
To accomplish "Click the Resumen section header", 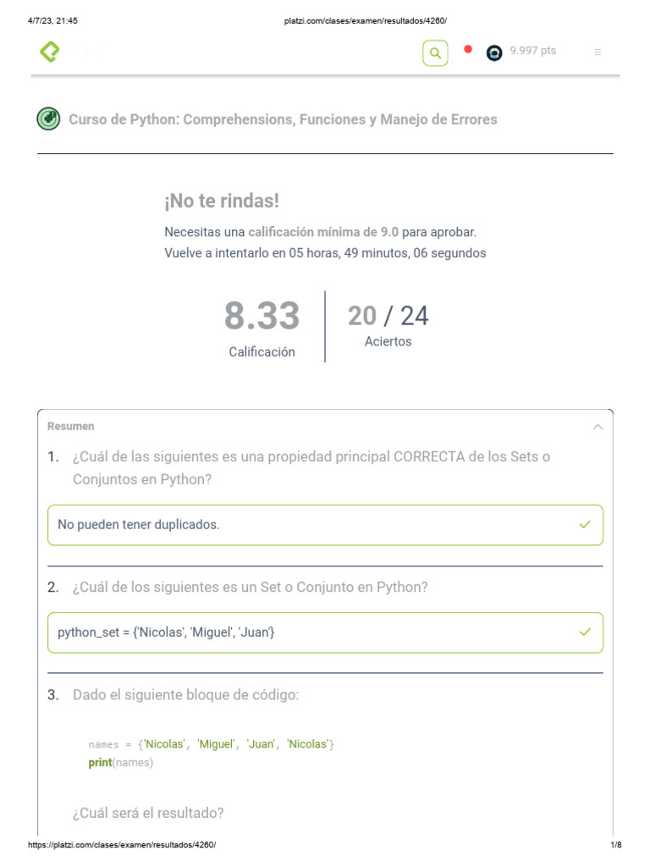I will (x=71, y=427).
